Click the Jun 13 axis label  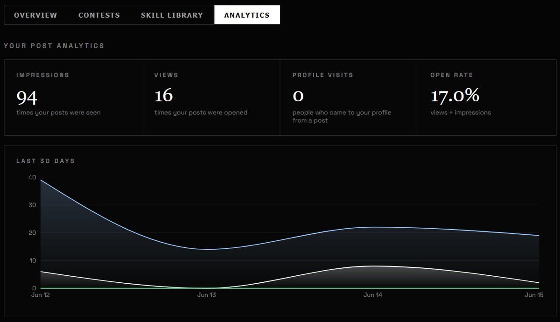[x=207, y=295]
